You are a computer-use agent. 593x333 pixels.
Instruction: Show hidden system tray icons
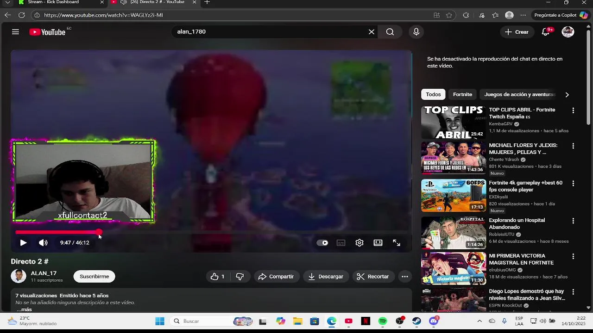click(479, 321)
